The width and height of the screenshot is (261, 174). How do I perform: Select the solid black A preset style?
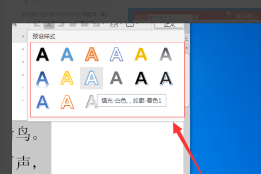[42, 54]
